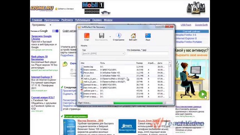The width and height of the screenshot is (240, 135).
Task: Click the icon of mail.ru_8_рол... 332 MB file
Action: click(82, 79)
